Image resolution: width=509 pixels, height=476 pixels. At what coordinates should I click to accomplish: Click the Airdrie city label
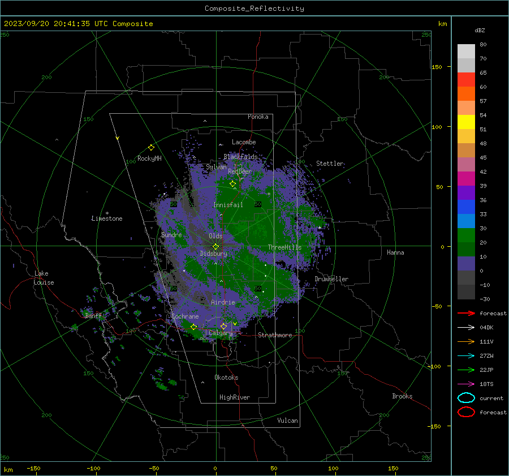point(223,302)
